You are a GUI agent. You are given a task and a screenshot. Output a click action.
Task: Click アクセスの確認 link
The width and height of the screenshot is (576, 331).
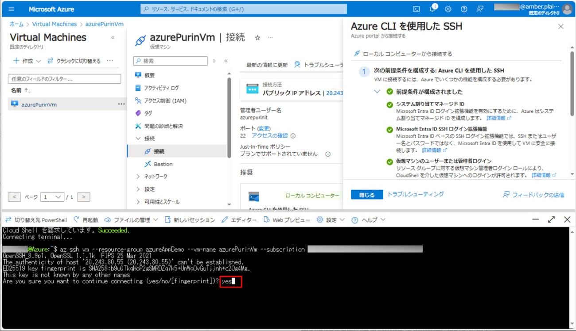click(269, 136)
